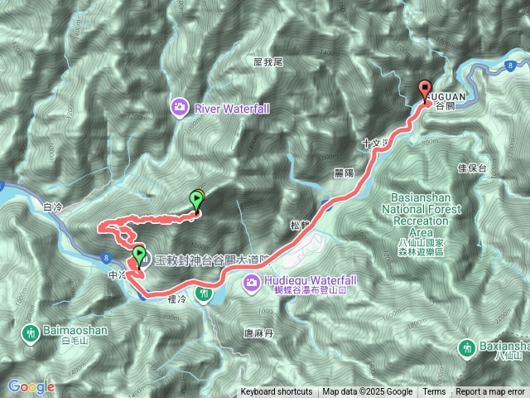Open Keyboard shortcuts
Image resolution: width=530 pixels, height=398 pixels.
(276, 392)
